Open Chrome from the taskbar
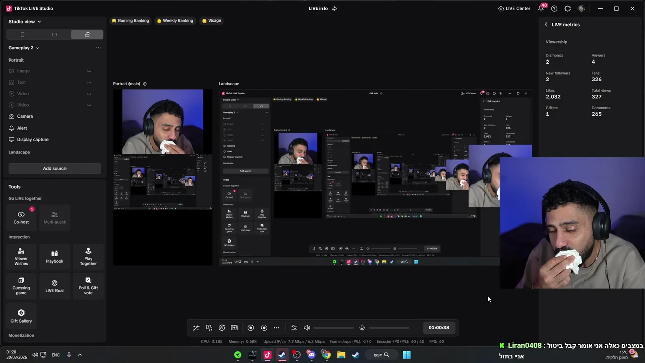Screen dimensions: 645x363 coord(326,355)
